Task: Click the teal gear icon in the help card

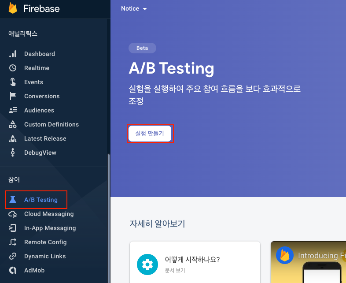Action: [x=147, y=264]
